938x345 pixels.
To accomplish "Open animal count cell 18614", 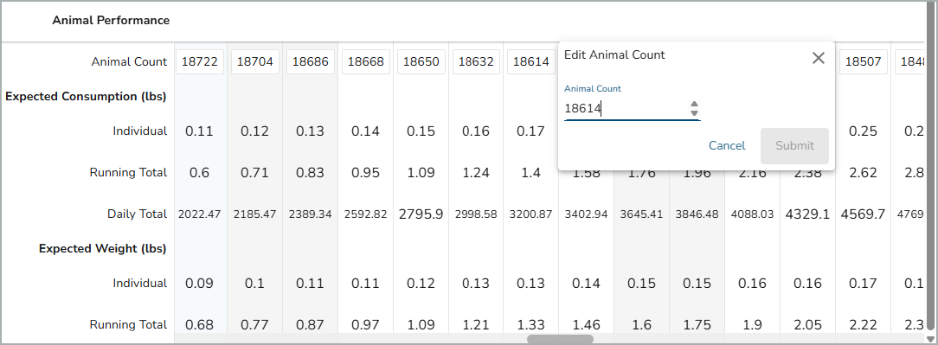I will coord(531,61).
